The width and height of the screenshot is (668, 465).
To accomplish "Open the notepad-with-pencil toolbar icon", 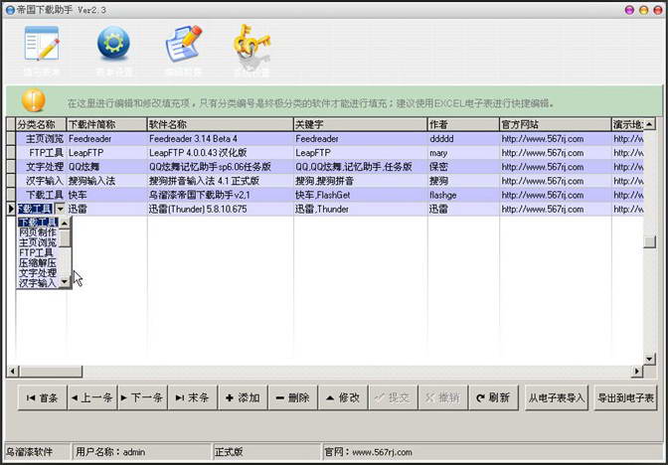I will click(x=42, y=44).
